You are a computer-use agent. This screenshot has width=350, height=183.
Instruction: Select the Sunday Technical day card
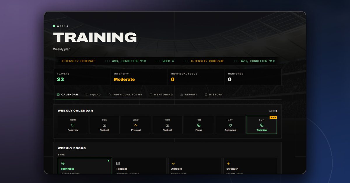[262, 125]
